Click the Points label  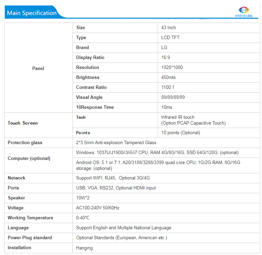click(x=83, y=133)
